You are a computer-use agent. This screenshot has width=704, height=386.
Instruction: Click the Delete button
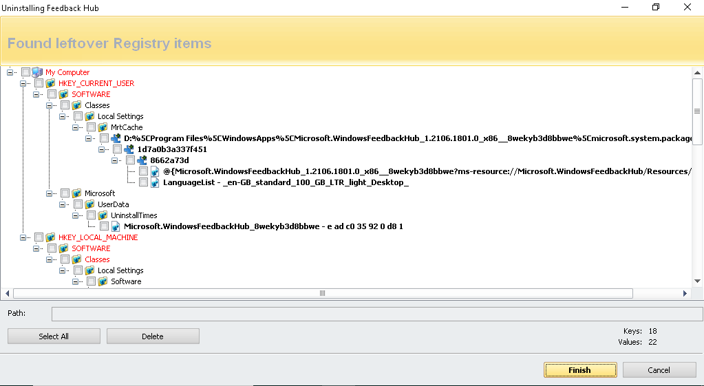coord(153,336)
